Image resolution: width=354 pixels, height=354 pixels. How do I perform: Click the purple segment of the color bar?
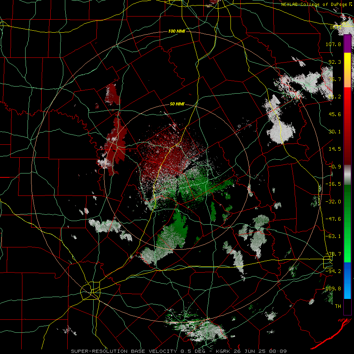tap(347, 44)
